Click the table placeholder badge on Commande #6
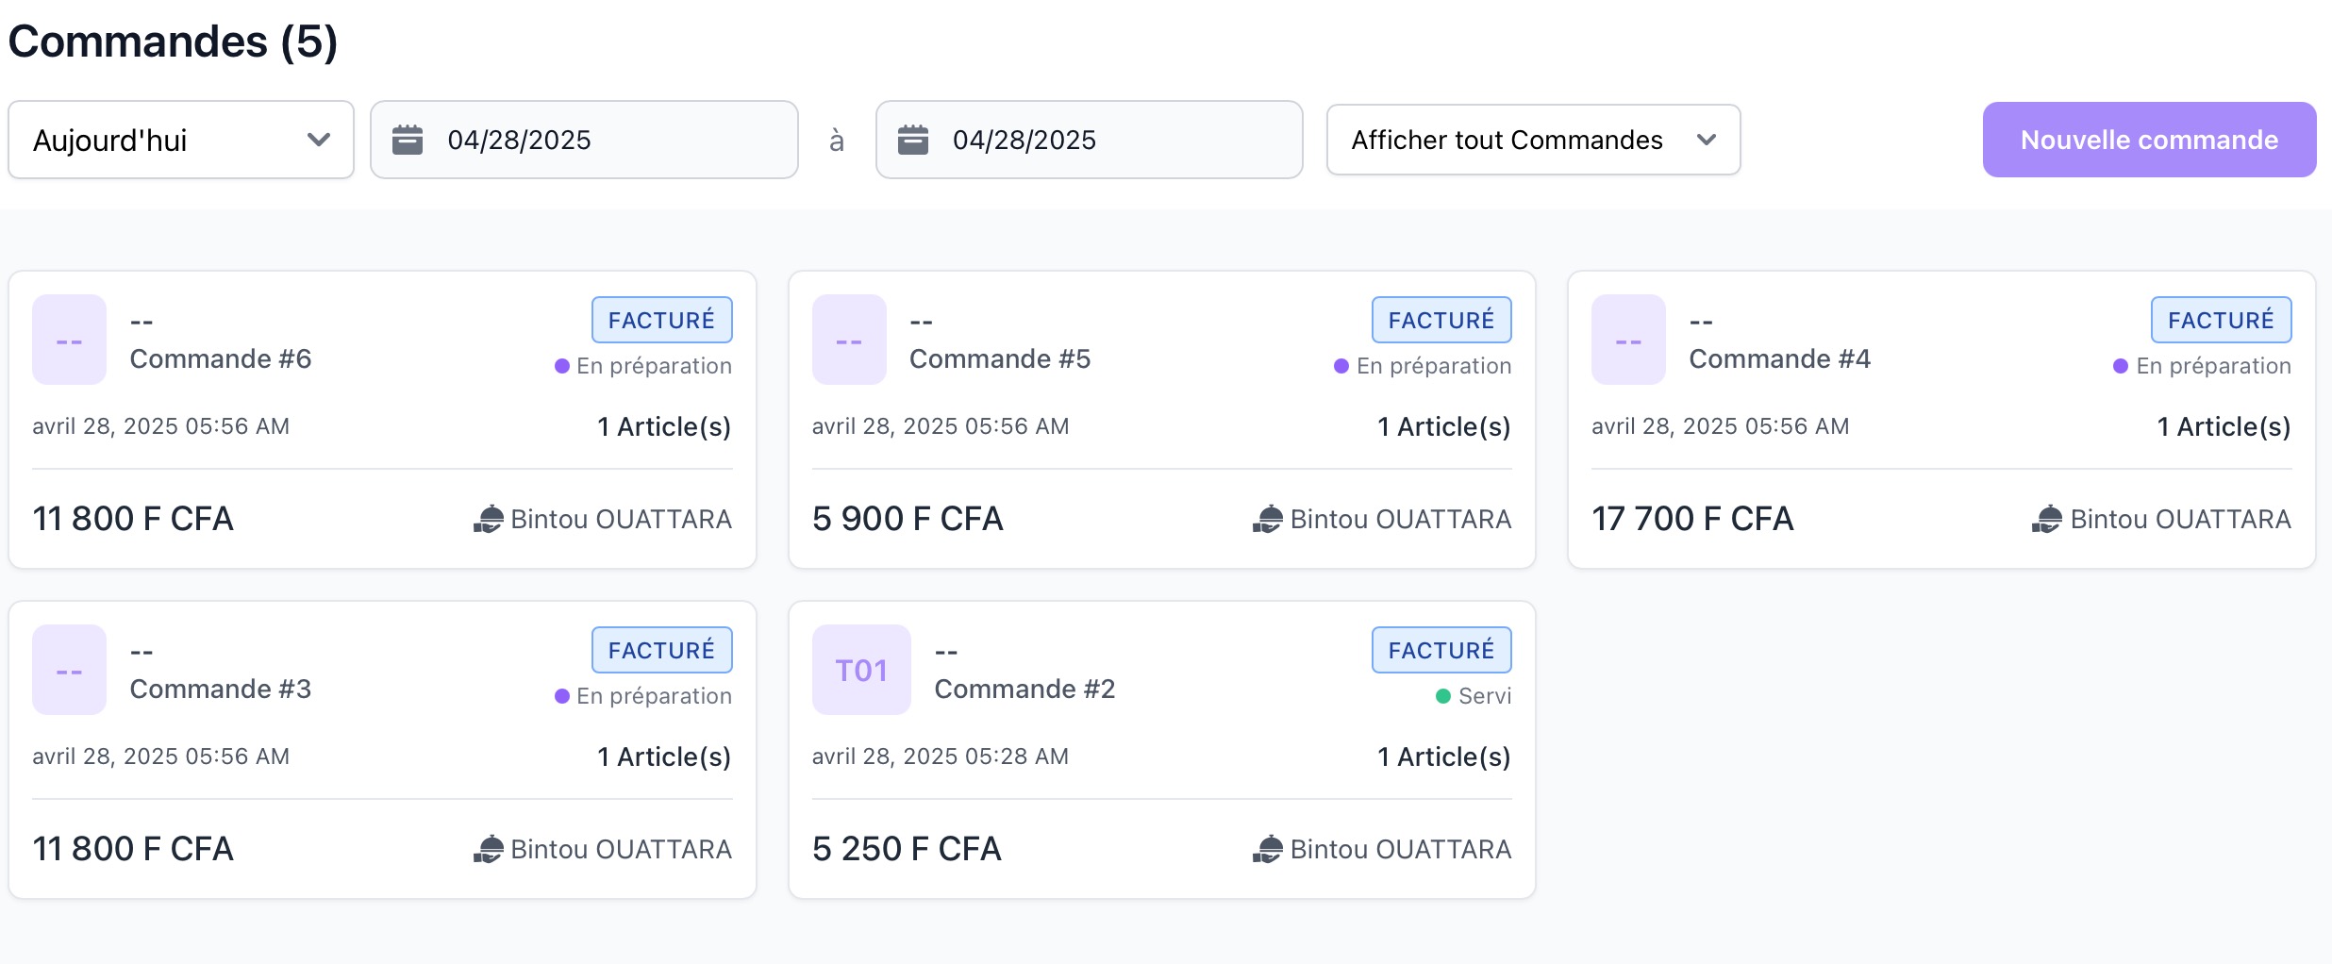 (x=69, y=340)
